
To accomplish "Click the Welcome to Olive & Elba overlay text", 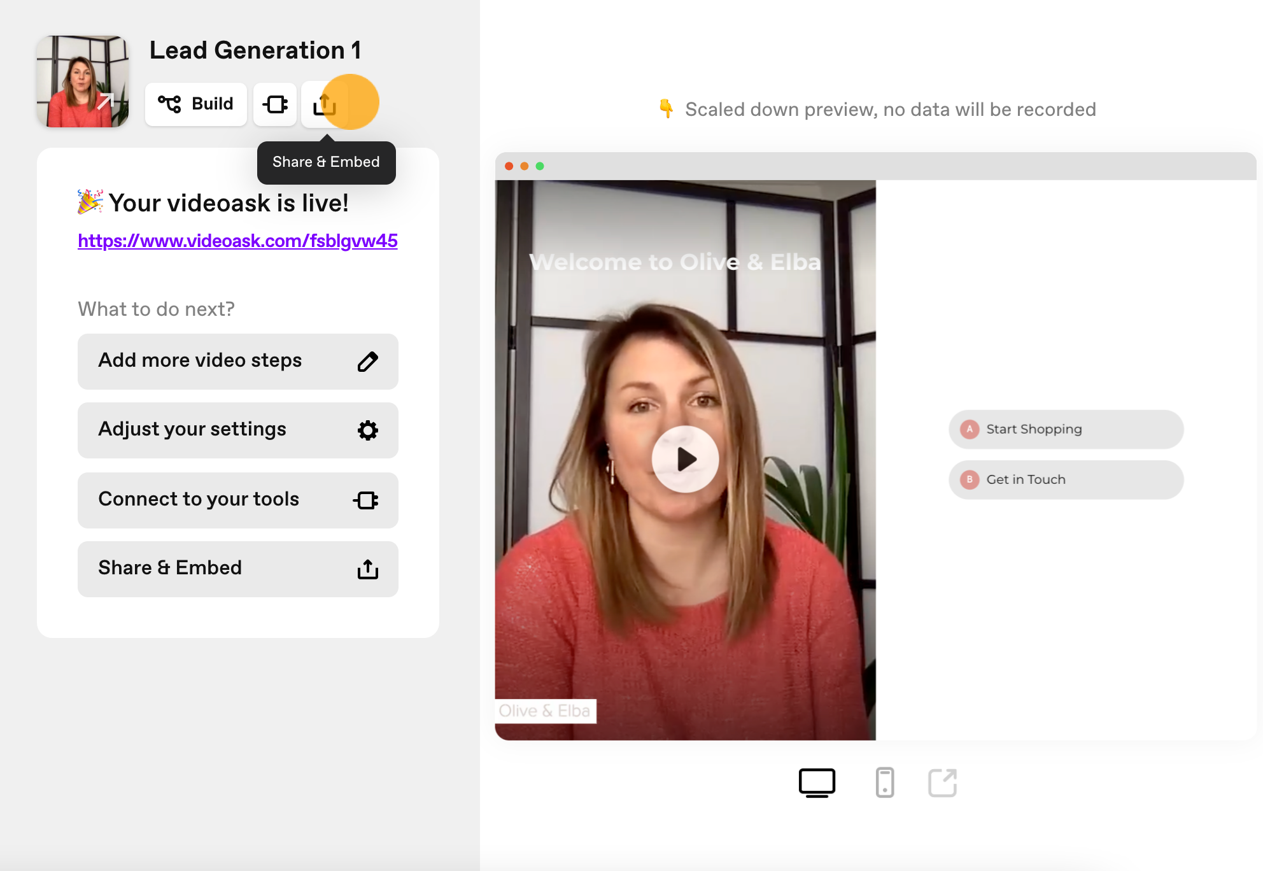I will 675,262.
